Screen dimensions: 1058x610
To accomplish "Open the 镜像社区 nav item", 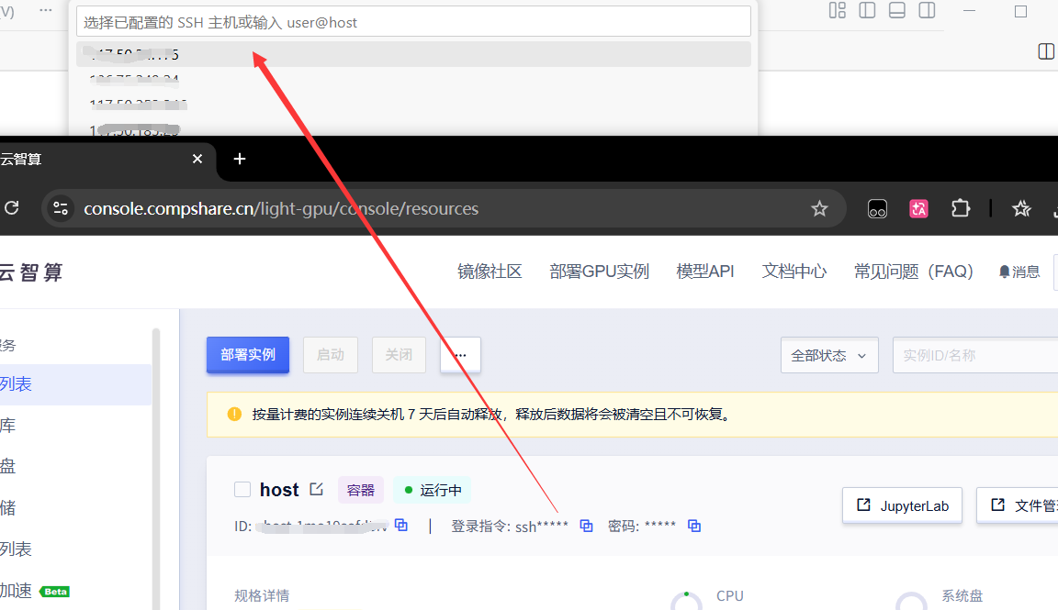I will (490, 272).
